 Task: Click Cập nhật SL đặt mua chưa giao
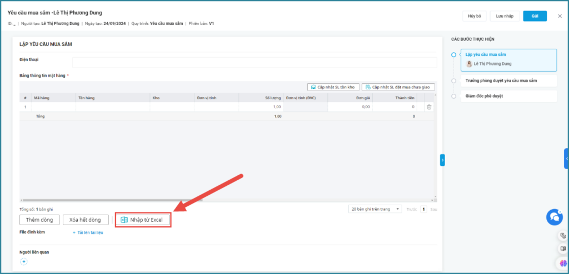[398, 87]
